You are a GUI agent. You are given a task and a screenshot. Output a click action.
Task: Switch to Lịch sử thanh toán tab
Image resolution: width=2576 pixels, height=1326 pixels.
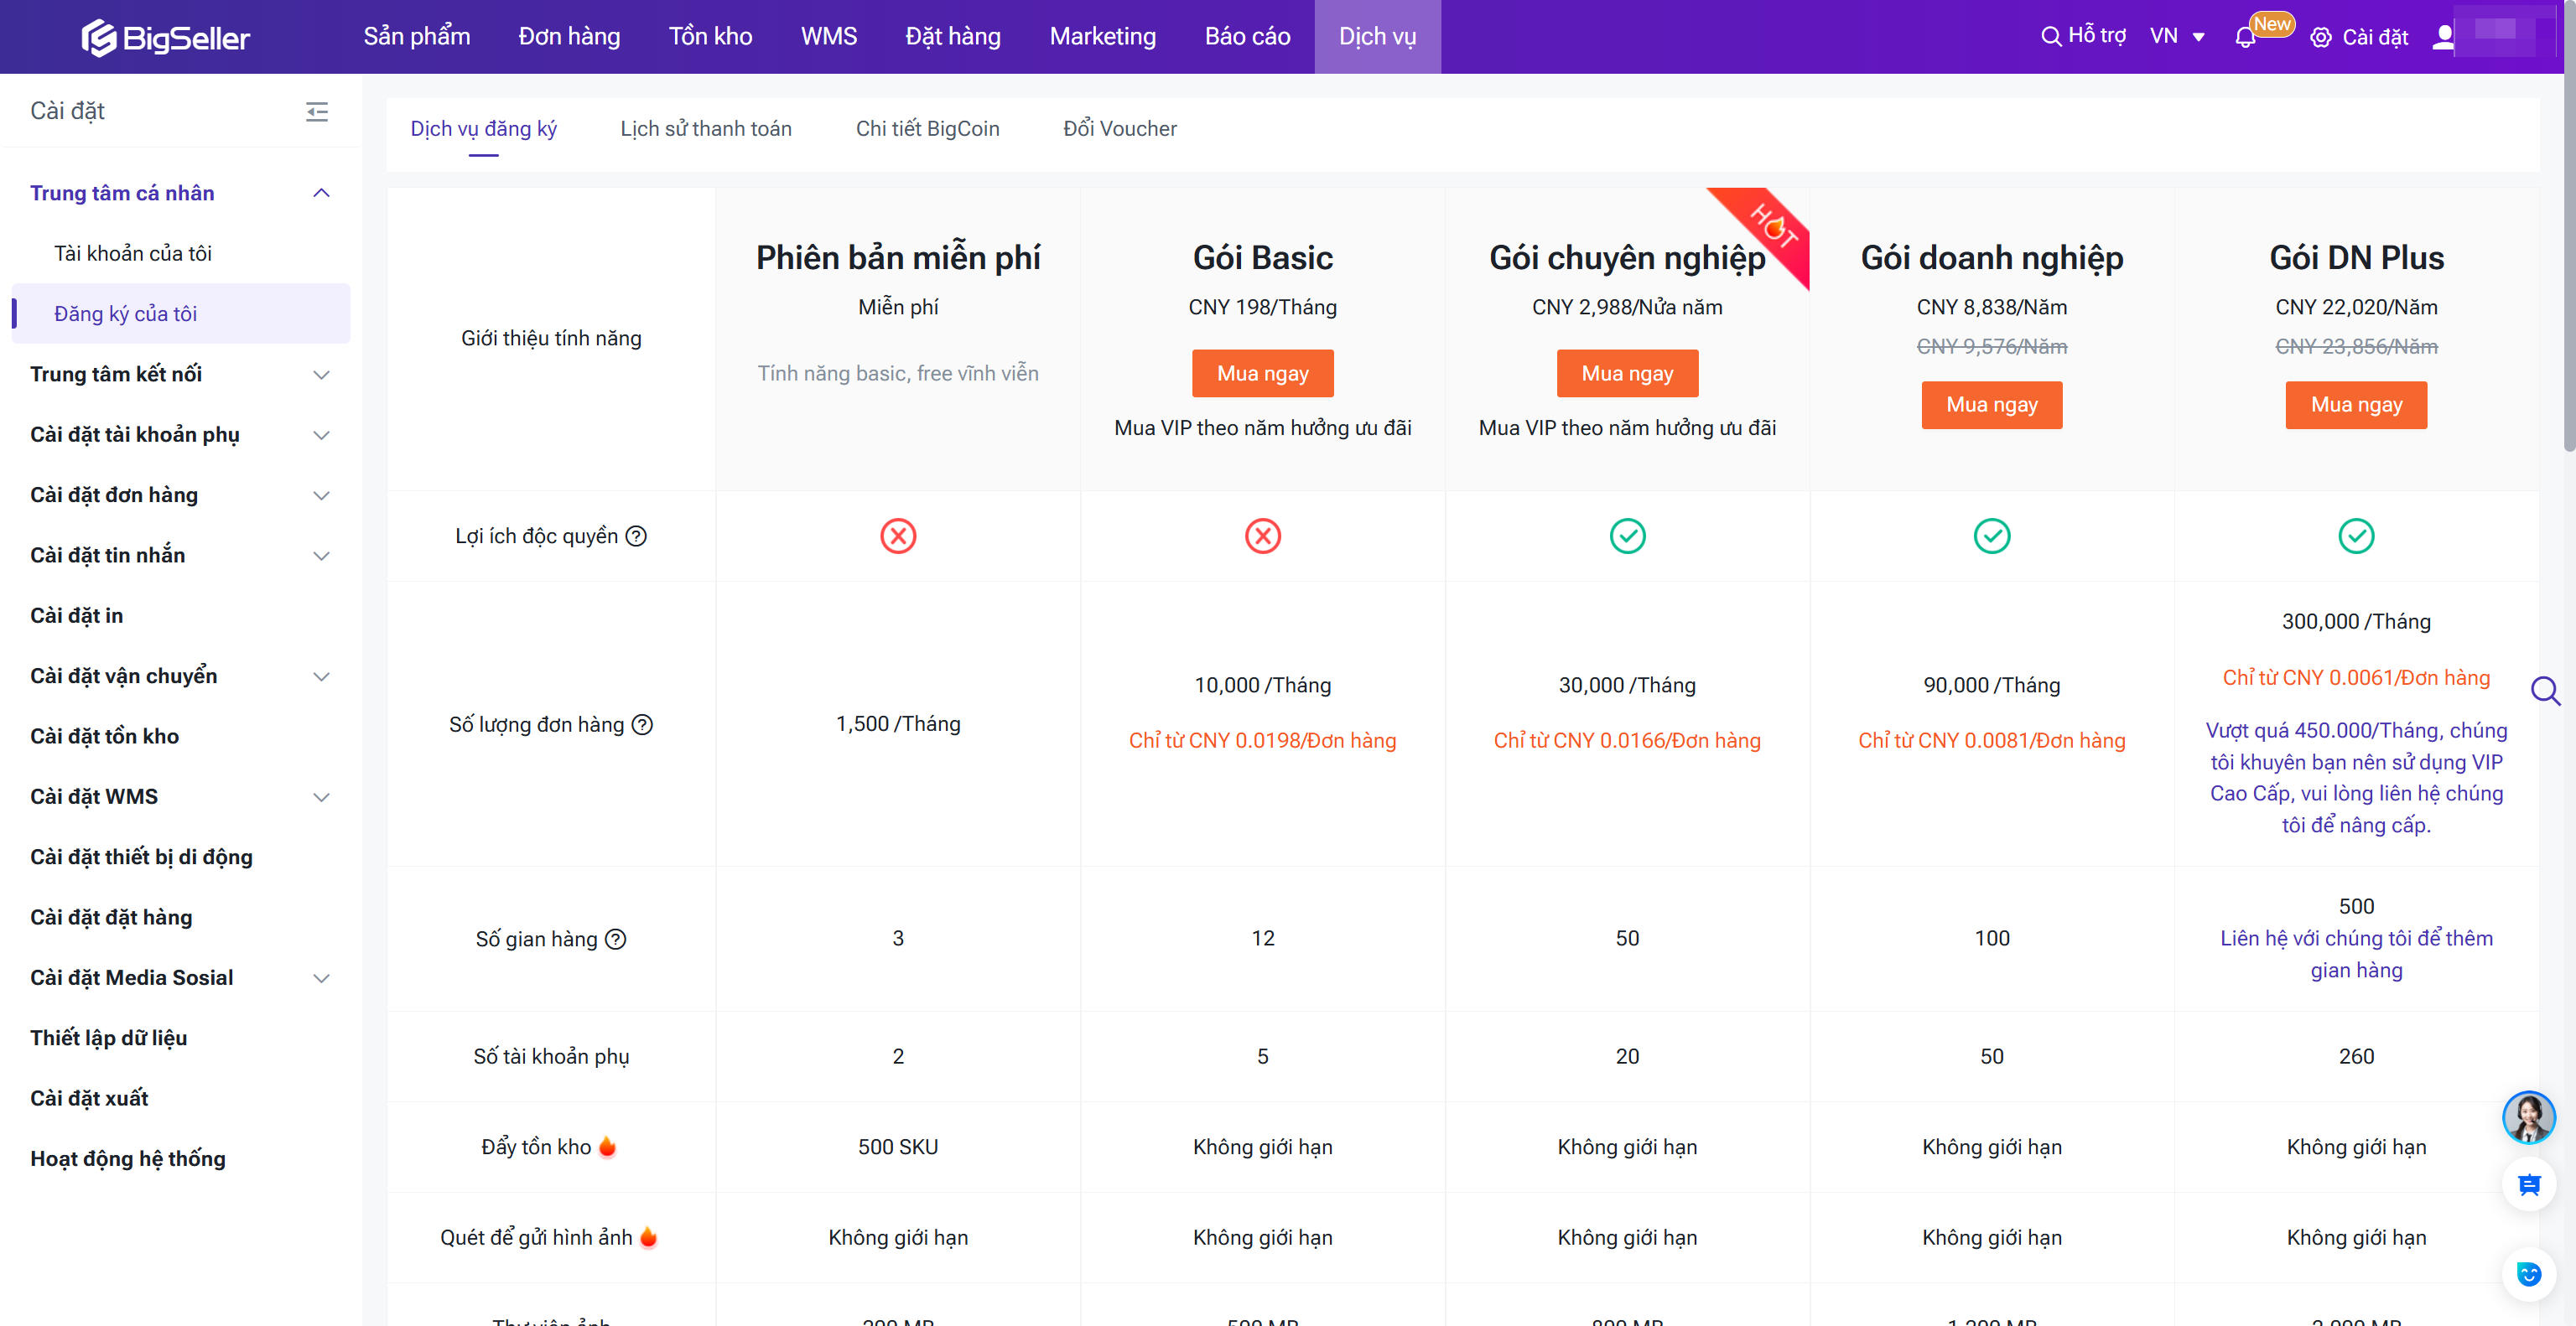[705, 129]
